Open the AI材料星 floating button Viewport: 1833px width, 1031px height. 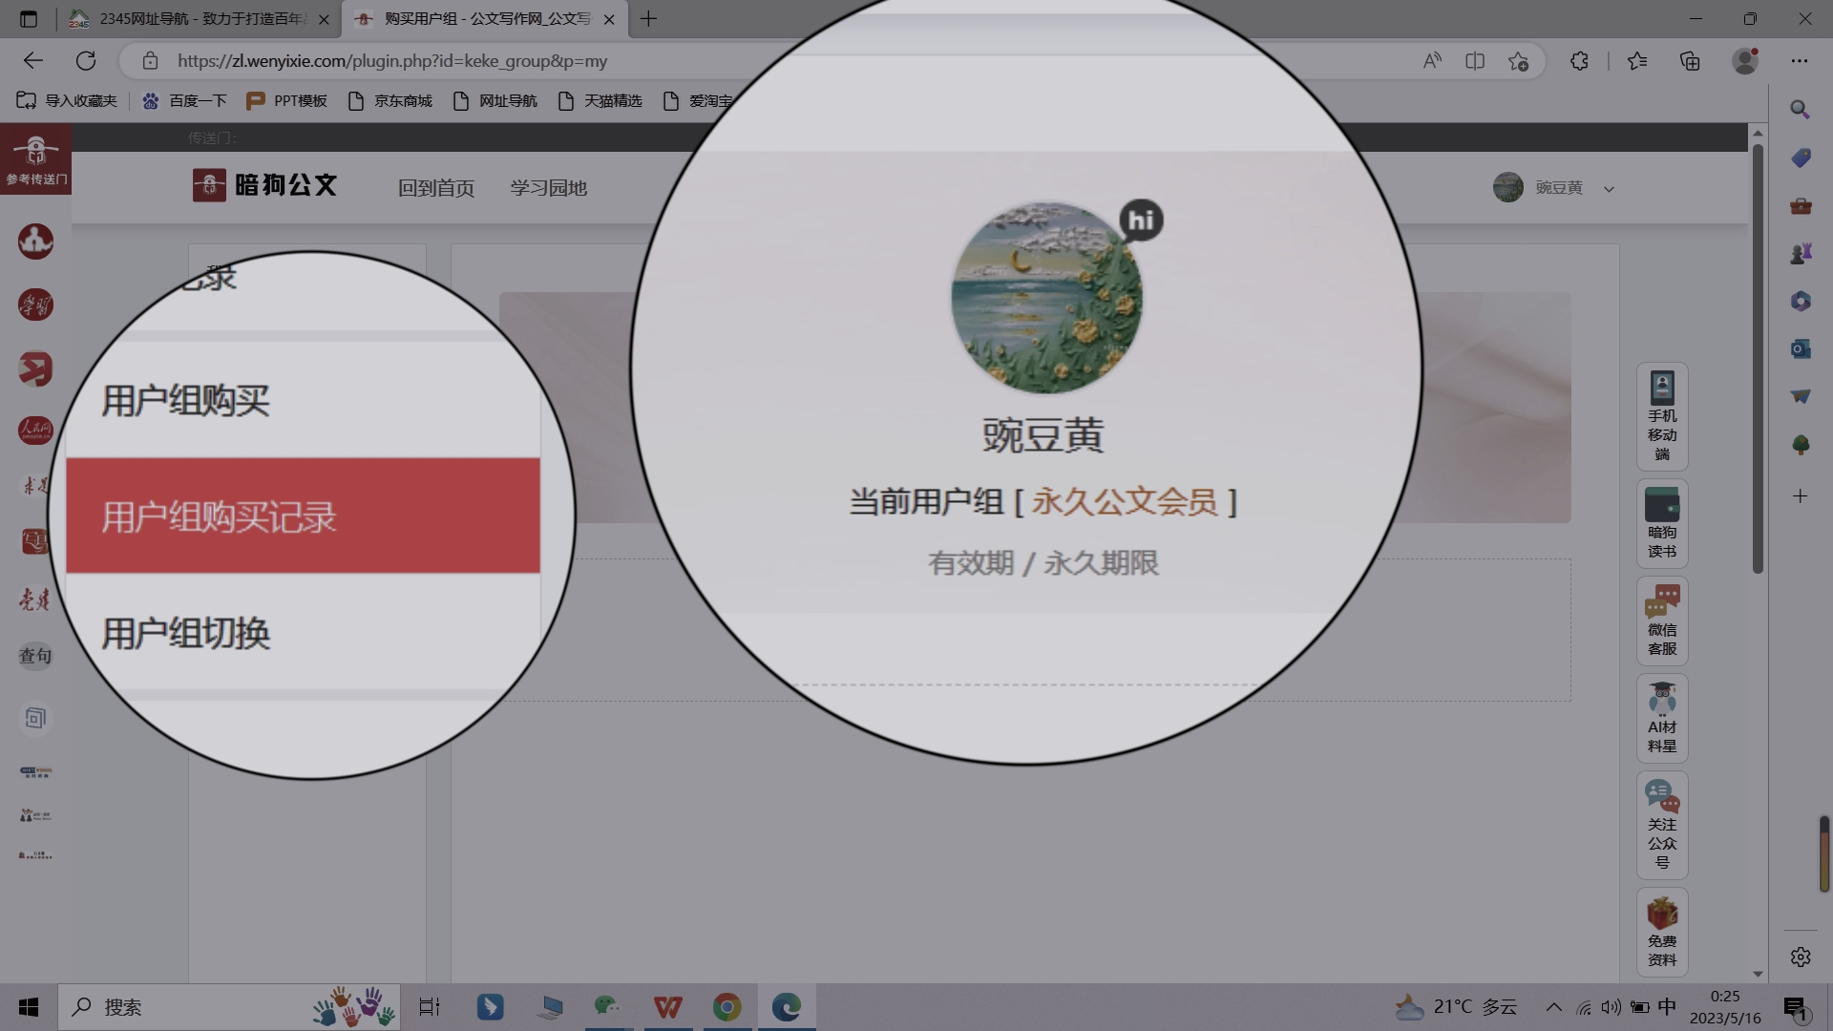coord(1662,718)
